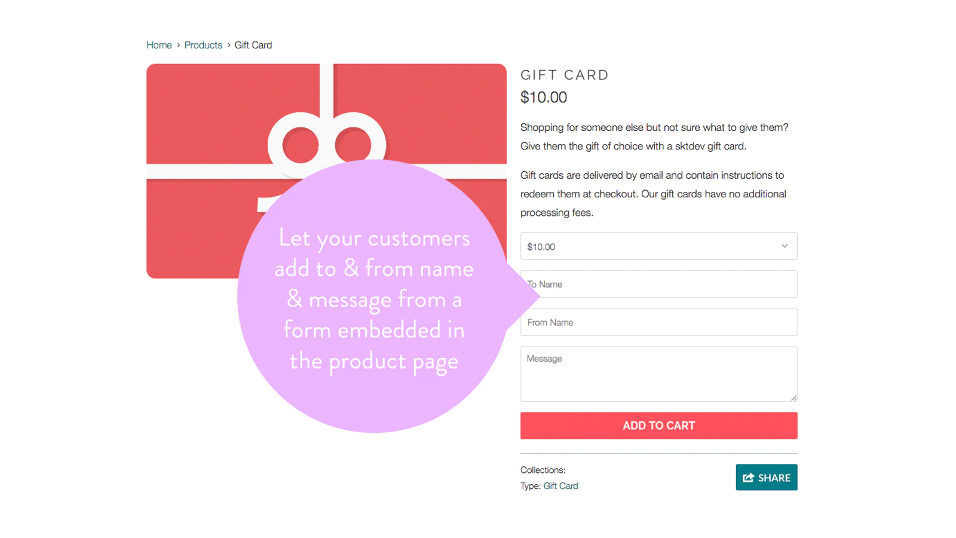Go to the Home breadcrumb link

click(x=159, y=45)
